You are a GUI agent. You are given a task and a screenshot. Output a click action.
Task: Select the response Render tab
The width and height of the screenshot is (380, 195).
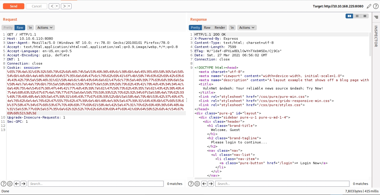[220, 28]
